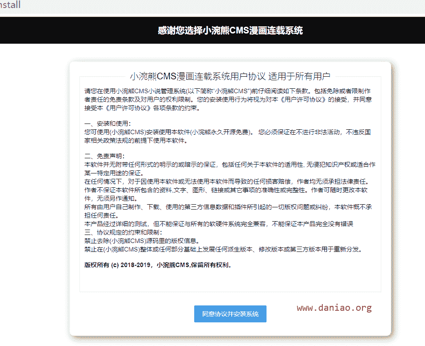The image size is (425, 346).
Task: Click the line starting 请您在使用小浣熊CMS小说管理系统
Action: pos(227,91)
